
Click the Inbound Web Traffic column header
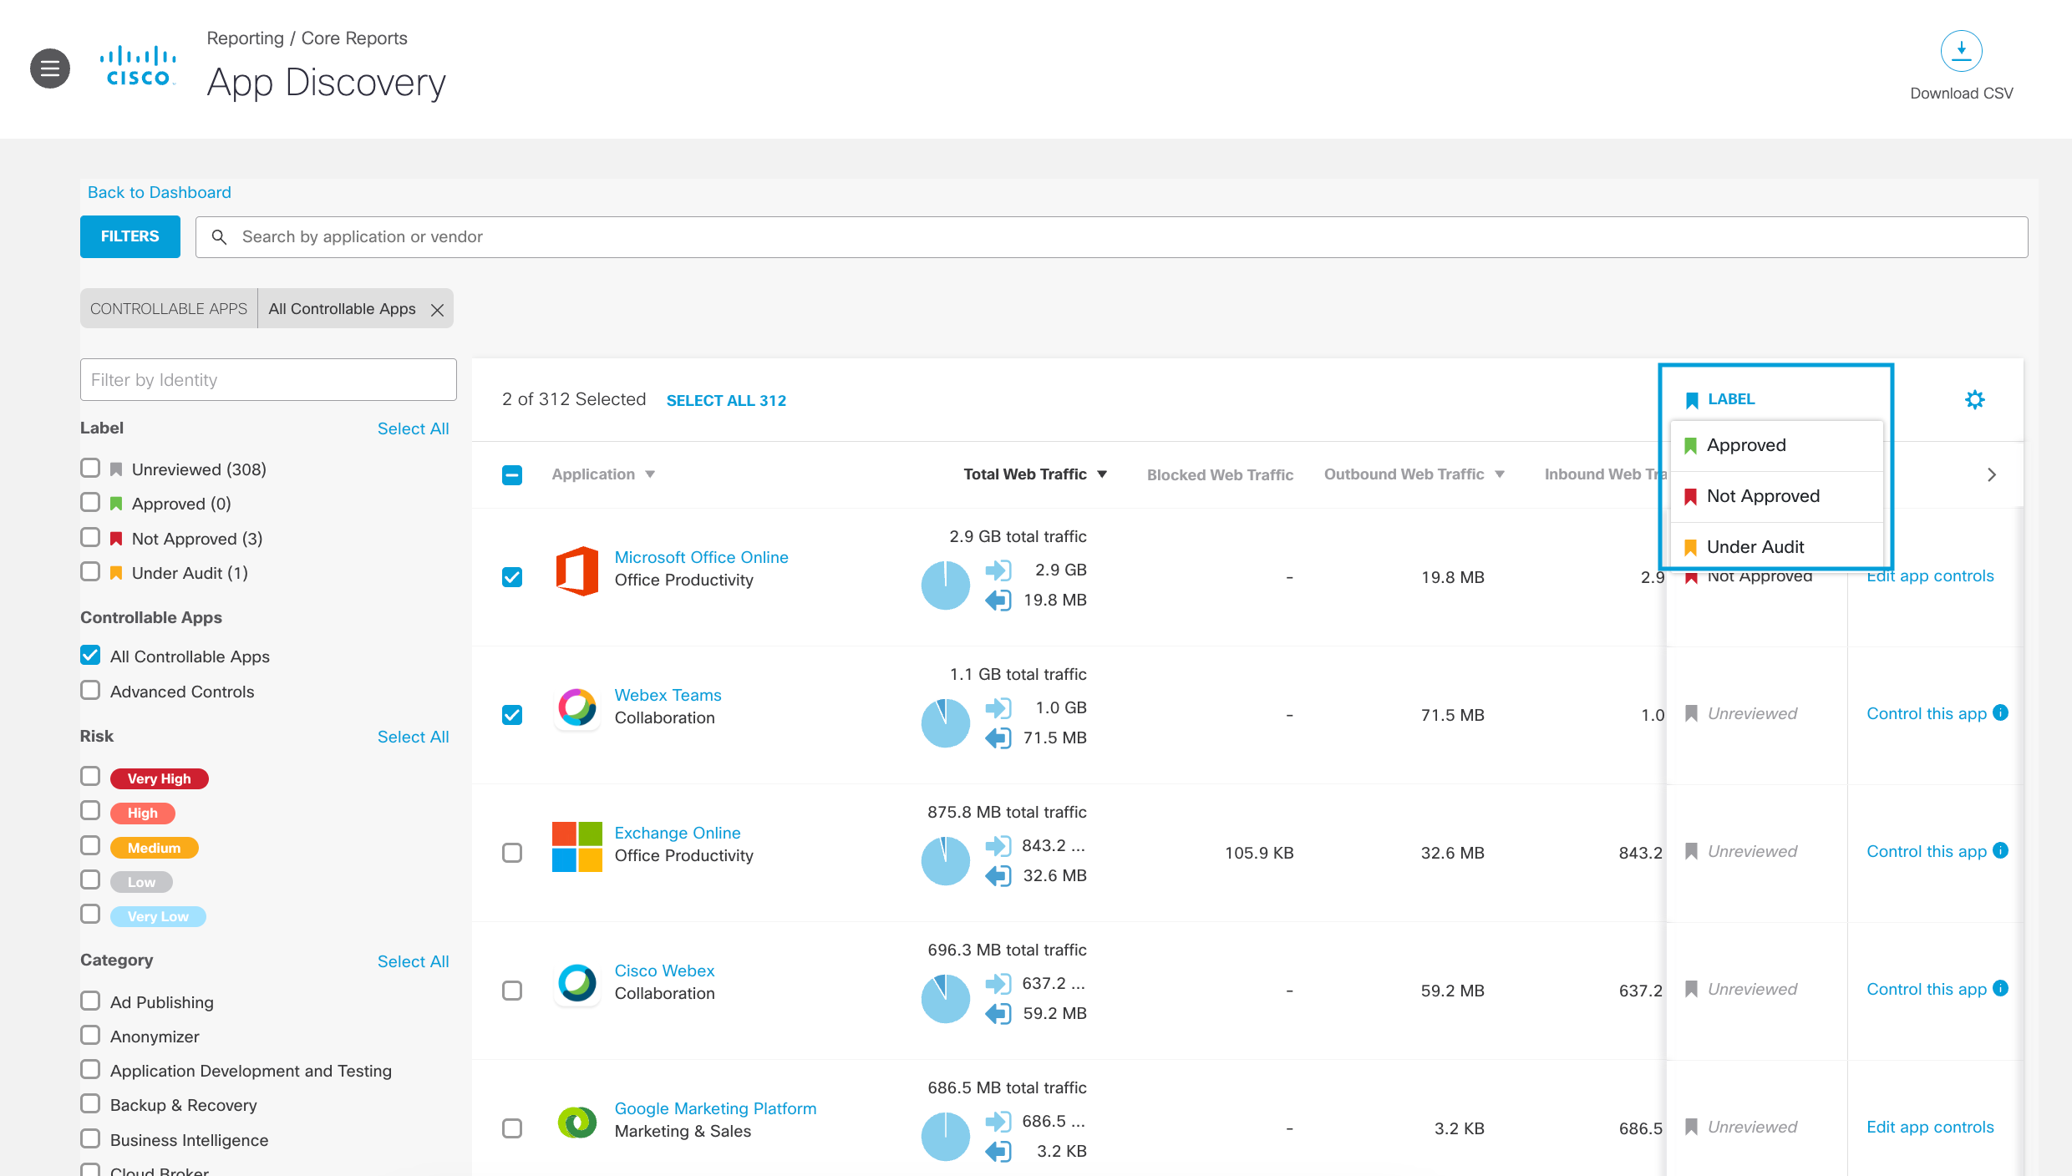click(x=1605, y=474)
